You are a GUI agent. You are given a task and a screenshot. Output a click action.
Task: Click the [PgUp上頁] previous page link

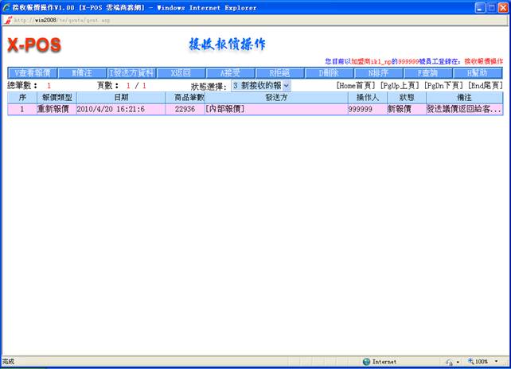(x=400, y=85)
